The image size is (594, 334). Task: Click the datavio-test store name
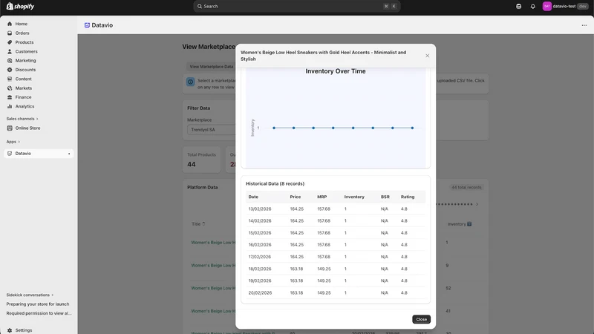pyautogui.click(x=564, y=6)
